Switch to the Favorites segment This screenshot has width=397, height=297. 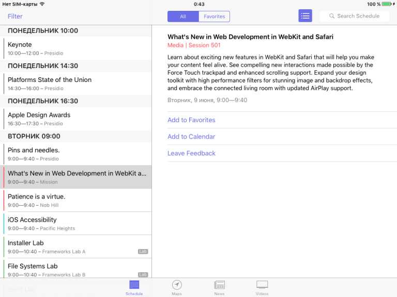215,16
